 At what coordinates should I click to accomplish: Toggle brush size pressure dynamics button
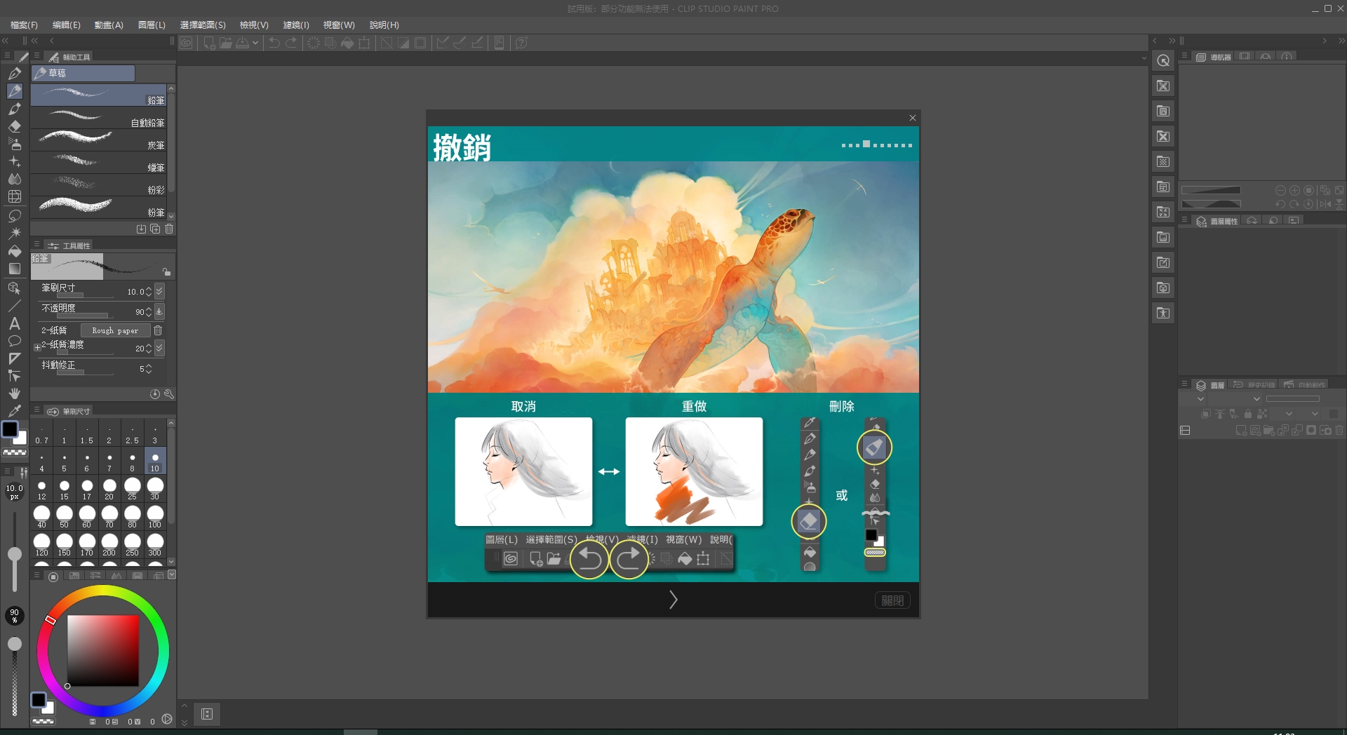[159, 291]
